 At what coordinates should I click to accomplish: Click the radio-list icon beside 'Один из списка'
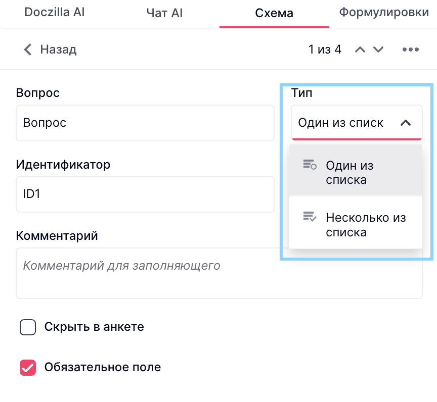point(310,165)
